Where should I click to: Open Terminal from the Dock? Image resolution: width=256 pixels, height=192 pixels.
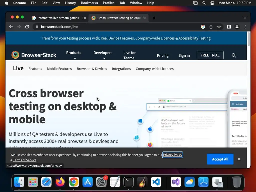[129, 182]
